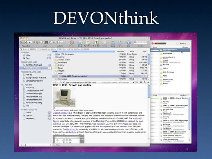
Task: Click the red progress bar in side panel
Action: (x=160, y=43)
